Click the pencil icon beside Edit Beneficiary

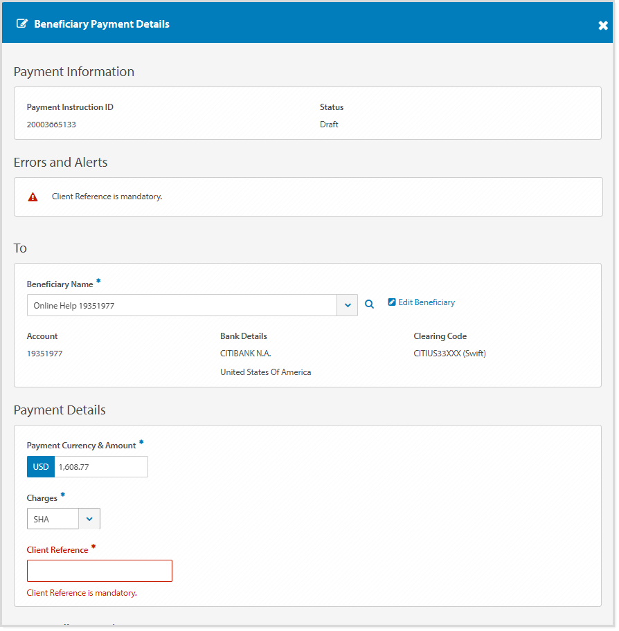click(x=392, y=302)
